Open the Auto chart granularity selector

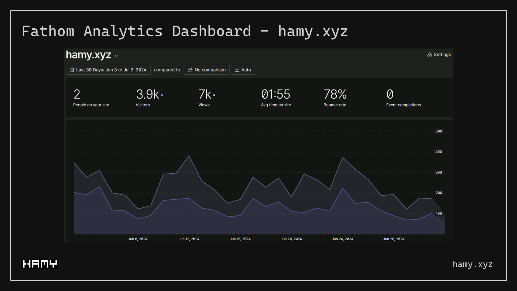pos(243,70)
